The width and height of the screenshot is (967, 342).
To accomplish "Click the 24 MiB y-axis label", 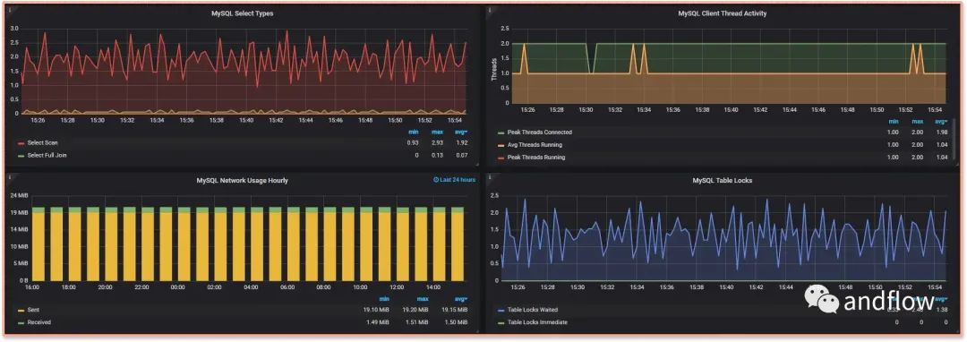I will tap(20, 195).
